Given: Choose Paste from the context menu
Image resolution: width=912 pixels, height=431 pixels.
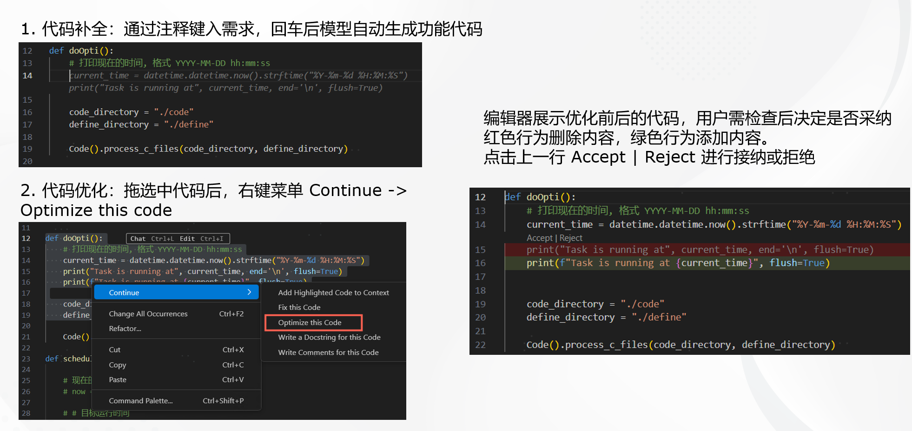Looking at the screenshot, I should (x=118, y=379).
